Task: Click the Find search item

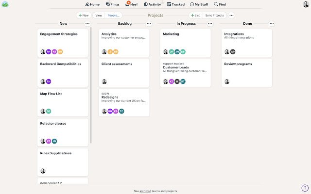Action: (220, 4)
